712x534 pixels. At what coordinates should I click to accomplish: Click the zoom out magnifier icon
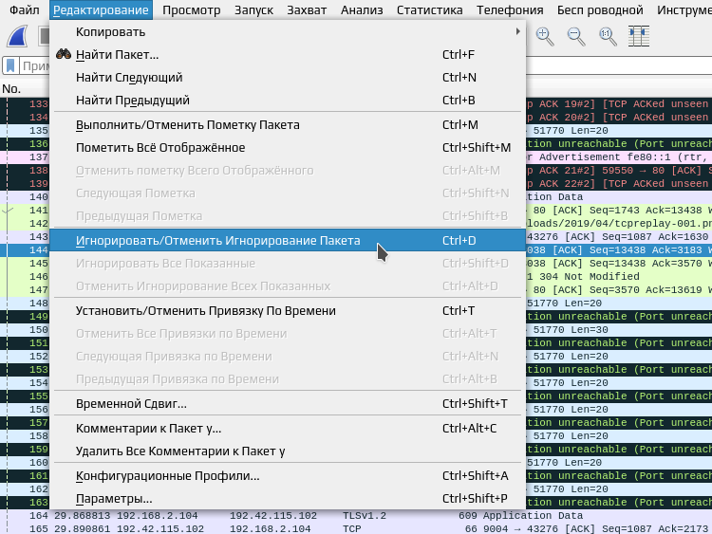click(x=576, y=36)
